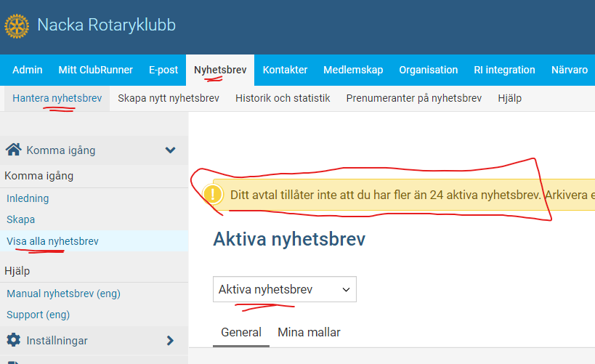Select the General tab
595x364 pixels.
coord(241,332)
